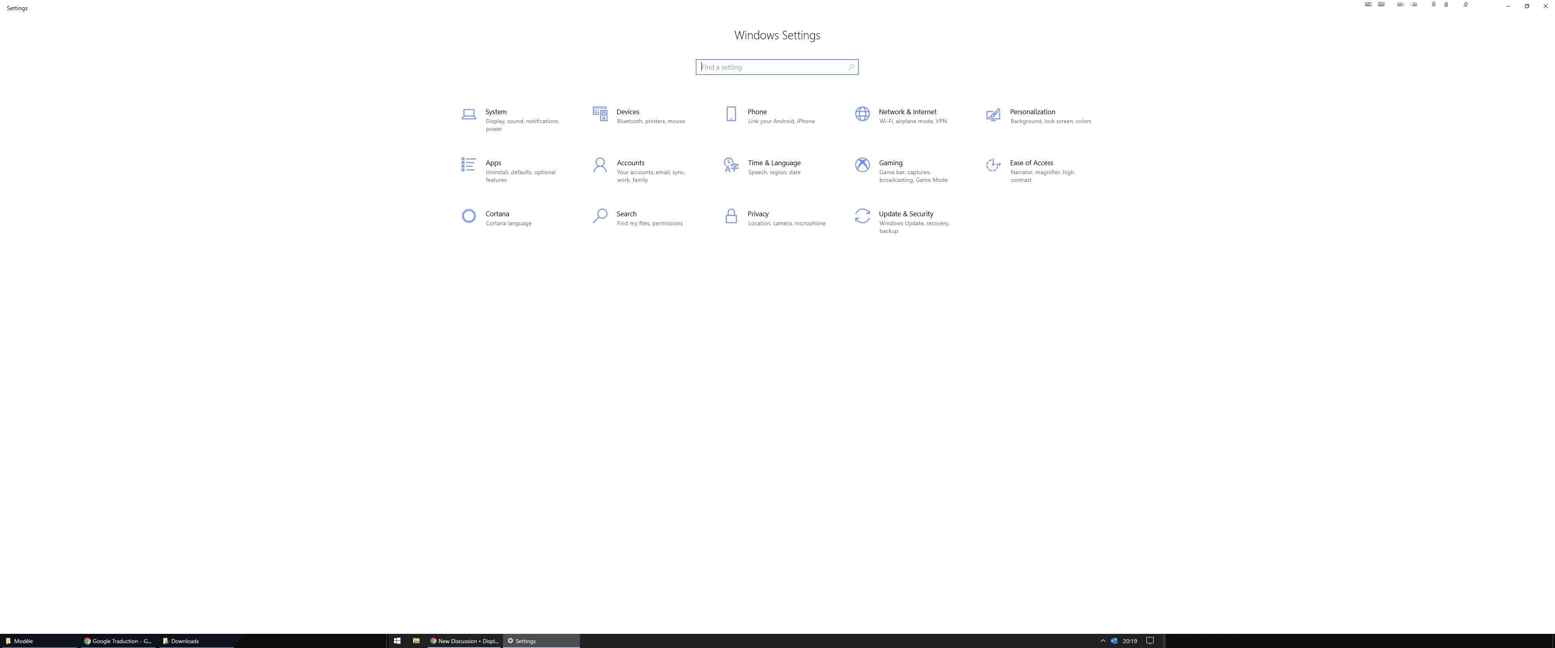Click the Search category label

626,214
